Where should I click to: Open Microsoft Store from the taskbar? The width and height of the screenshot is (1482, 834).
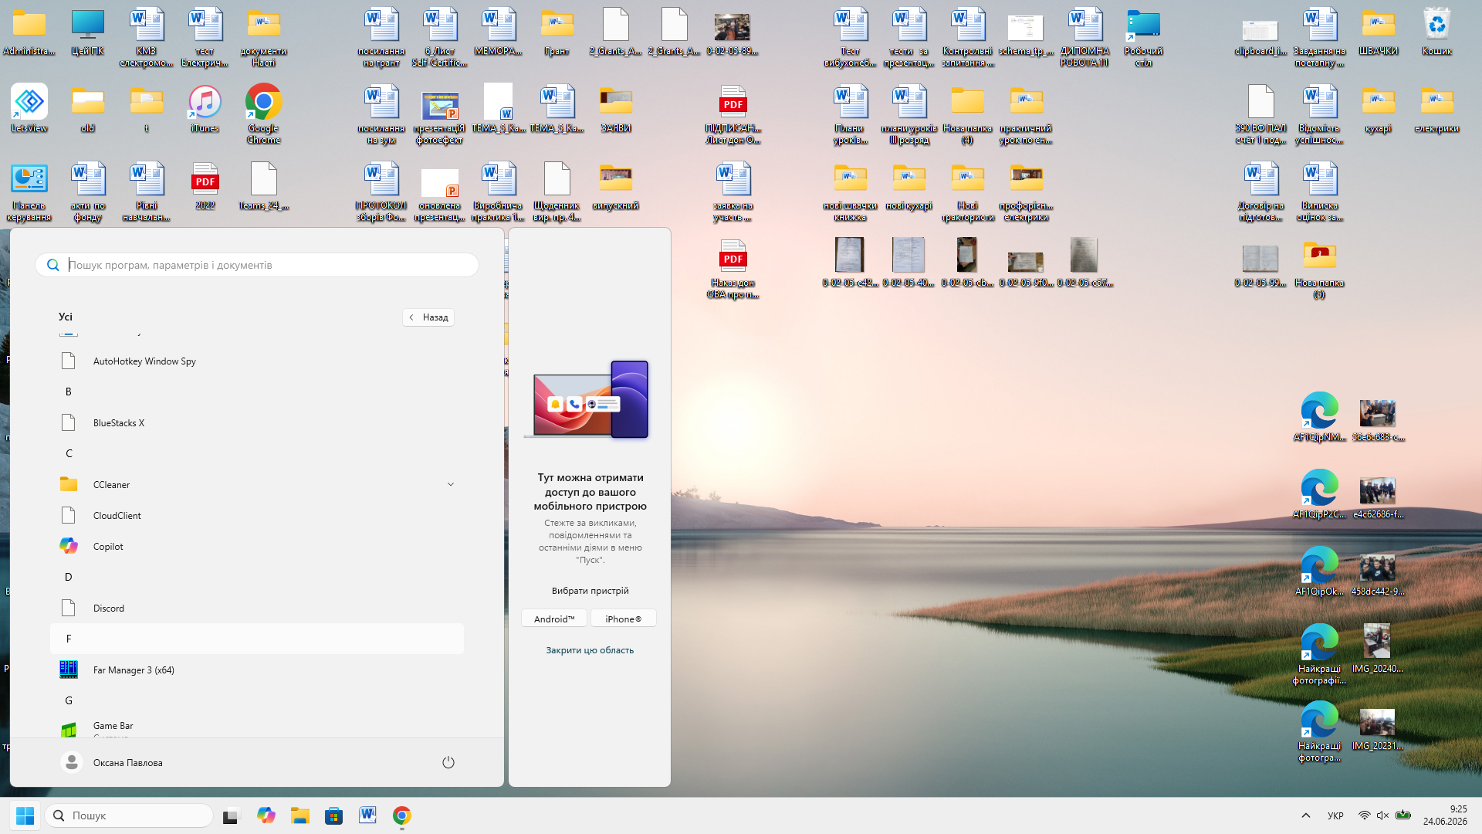click(333, 815)
